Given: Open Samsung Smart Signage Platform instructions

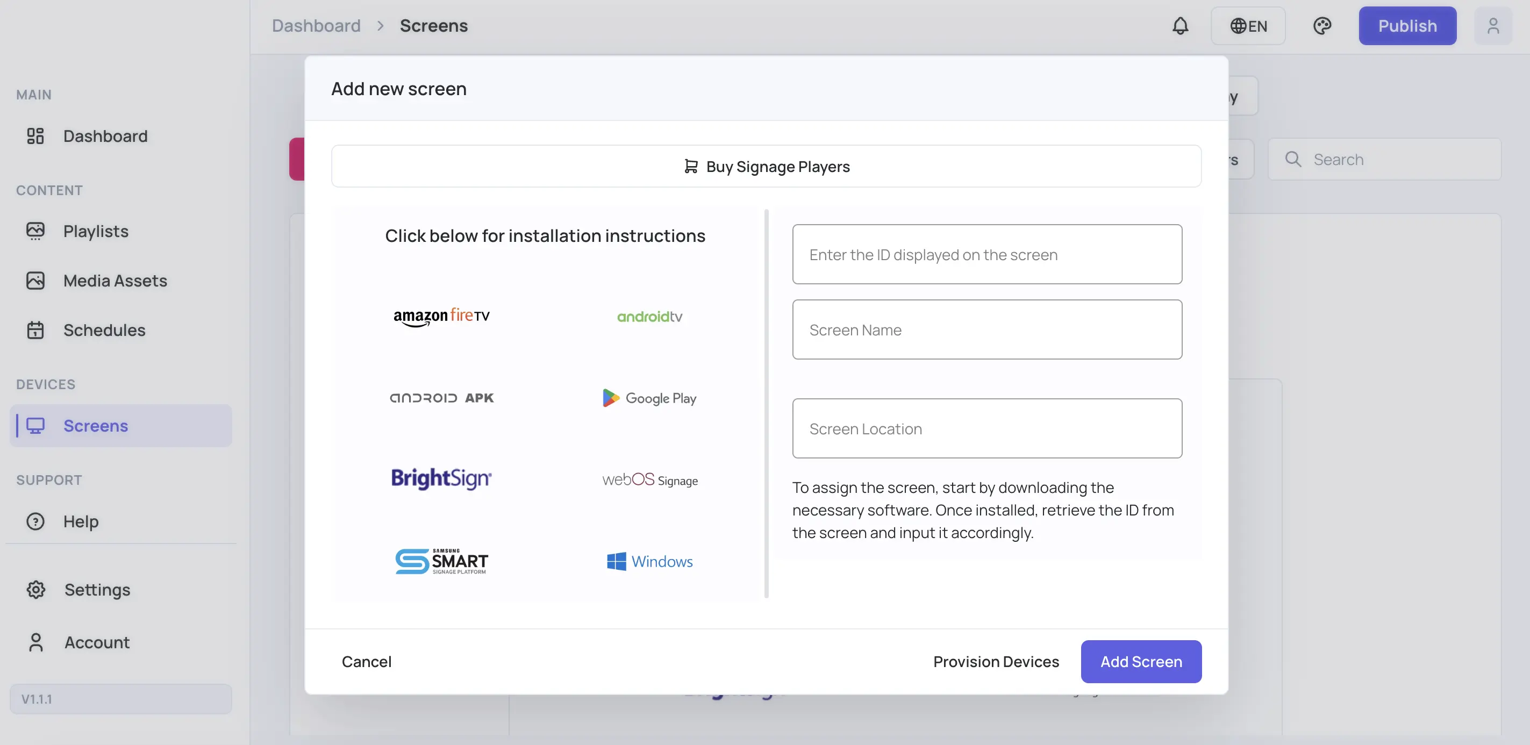Looking at the screenshot, I should (x=441, y=561).
